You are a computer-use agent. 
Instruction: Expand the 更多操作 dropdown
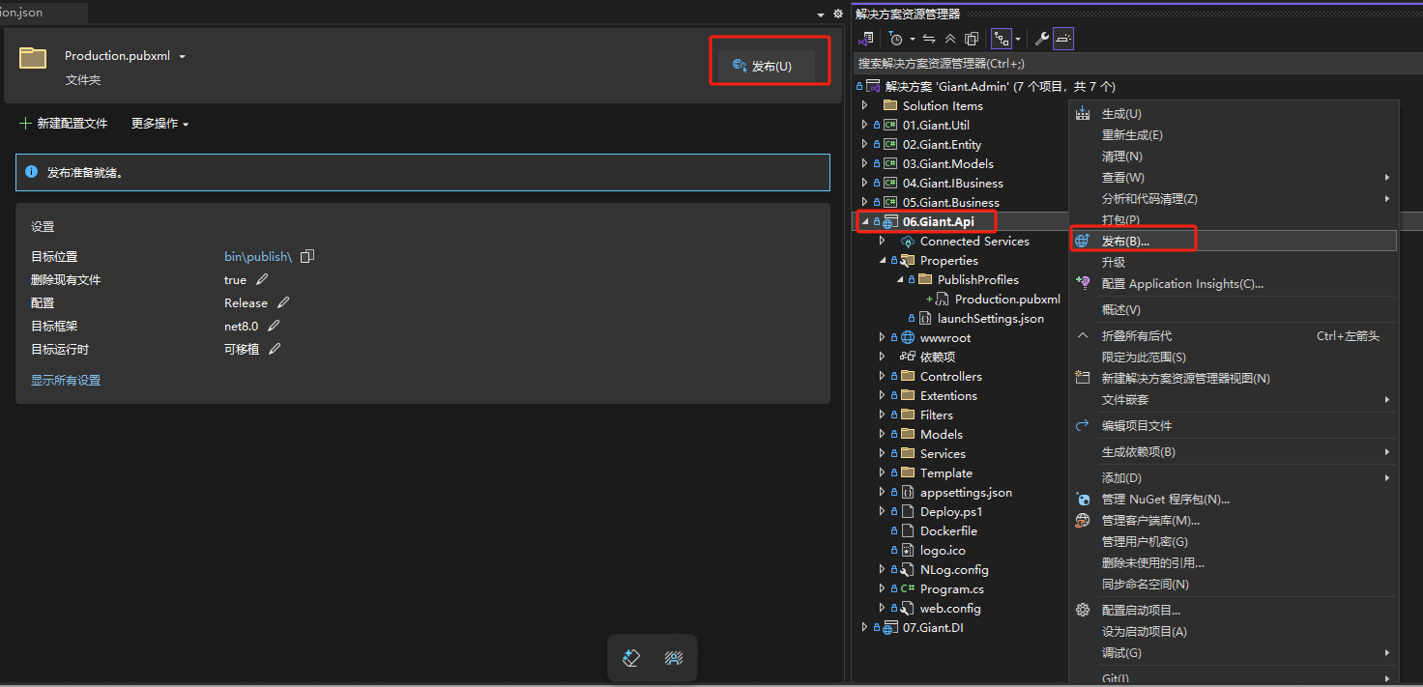pos(160,124)
